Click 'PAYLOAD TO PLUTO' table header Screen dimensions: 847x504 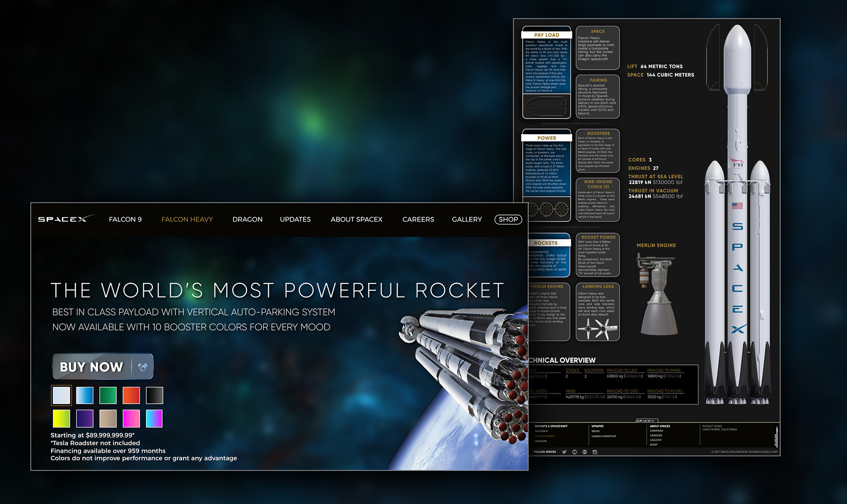point(665,391)
